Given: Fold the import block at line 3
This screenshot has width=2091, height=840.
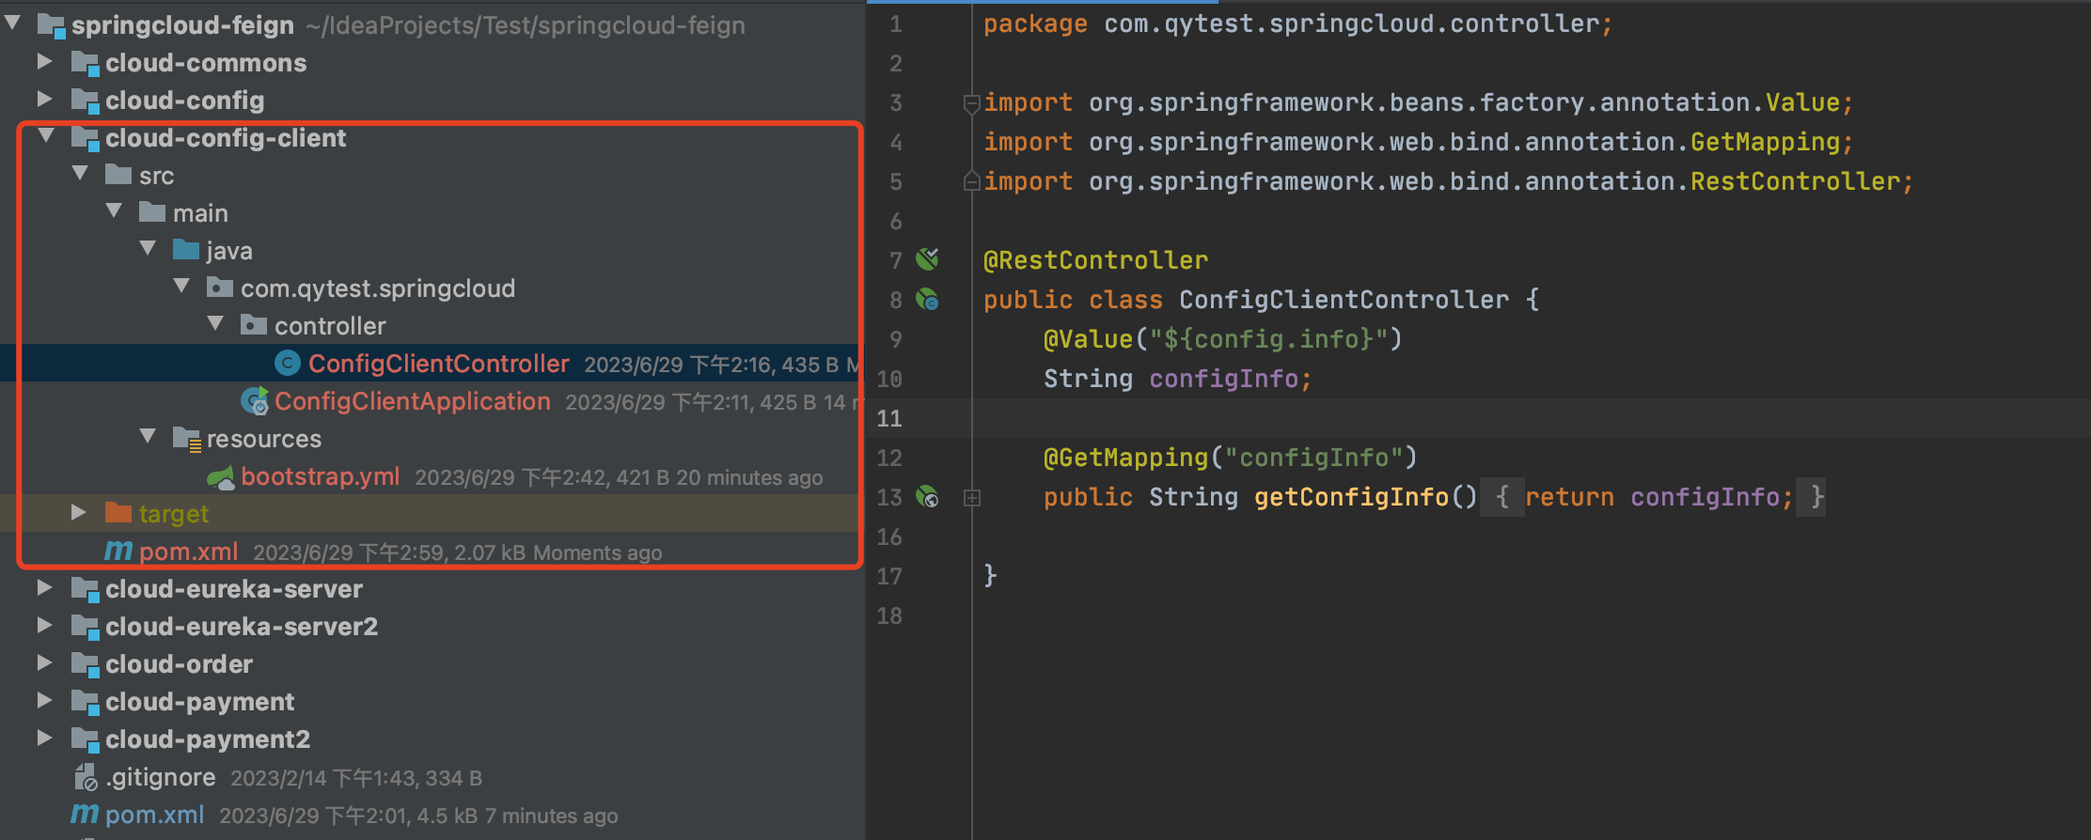Looking at the screenshot, I should click(x=972, y=103).
